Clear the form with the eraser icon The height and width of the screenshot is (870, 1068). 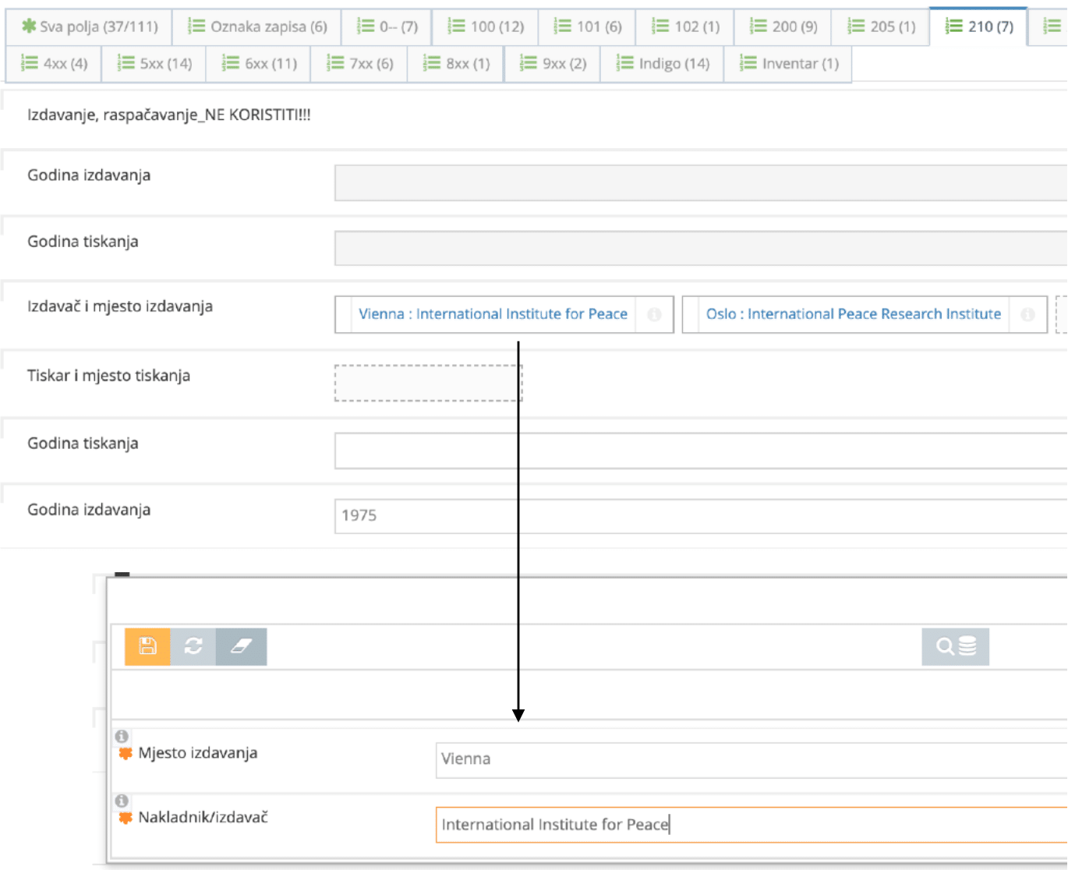click(240, 646)
